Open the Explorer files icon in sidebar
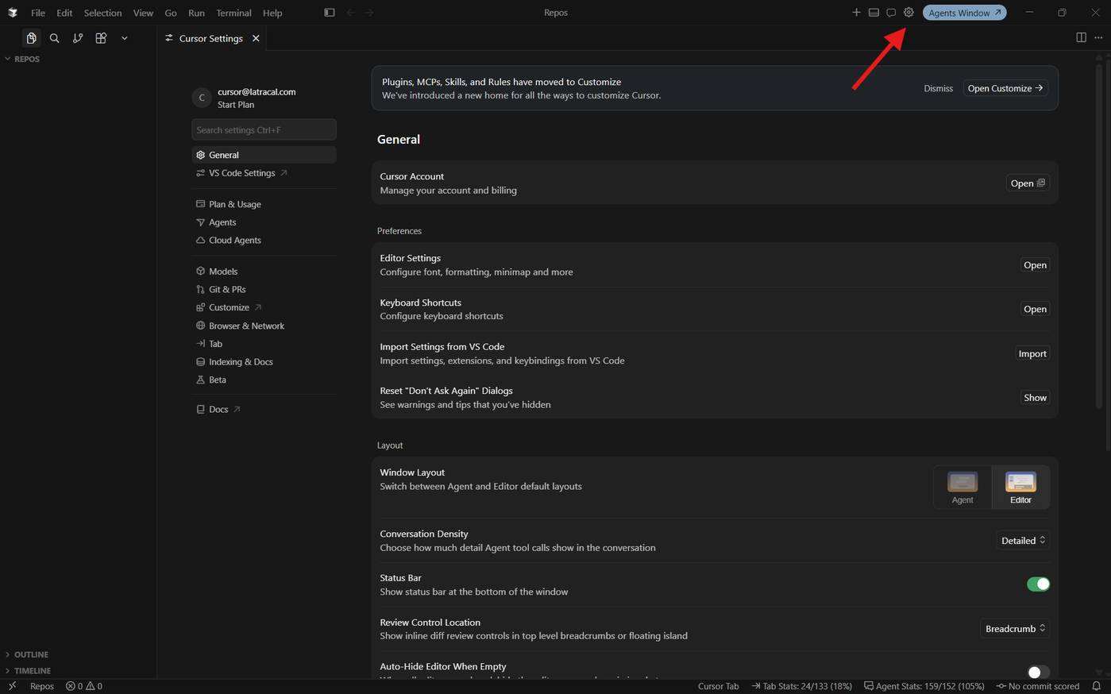This screenshot has height=694, width=1111. pyautogui.click(x=31, y=38)
